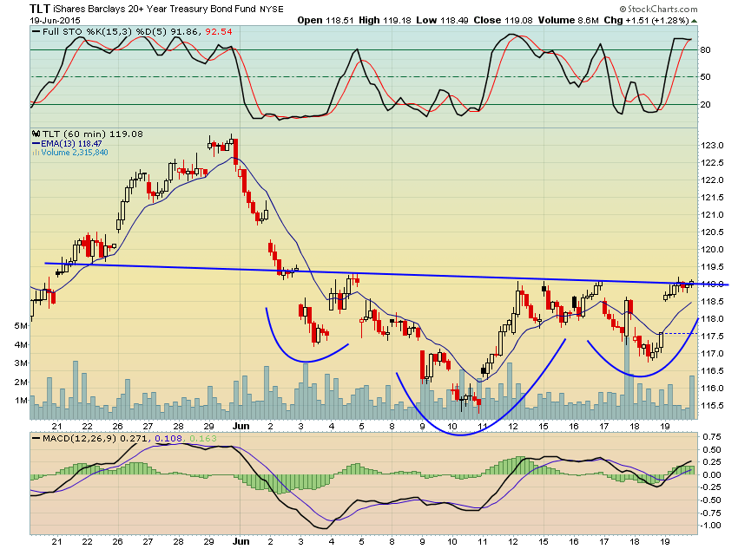
Task: Click the 116.0 price axis label
Action: pyautogui.click(x=712, y=389)
